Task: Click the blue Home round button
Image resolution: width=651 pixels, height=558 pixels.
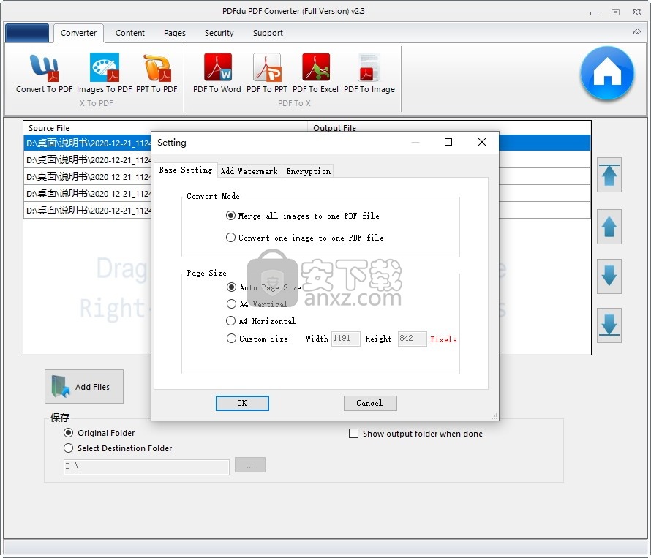Action: click(x=607, y=73)
